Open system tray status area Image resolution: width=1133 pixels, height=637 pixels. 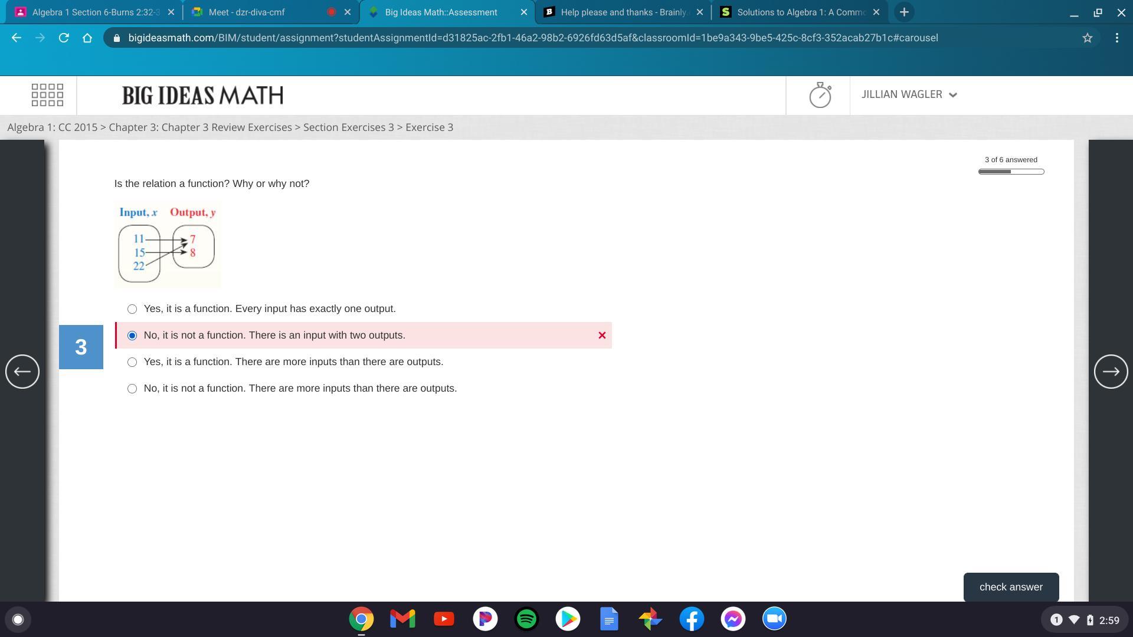click(1083, 620)
